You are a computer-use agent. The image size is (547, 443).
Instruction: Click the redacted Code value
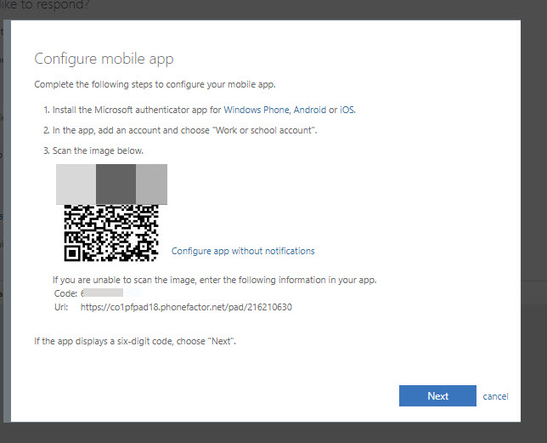coord(102,292)
